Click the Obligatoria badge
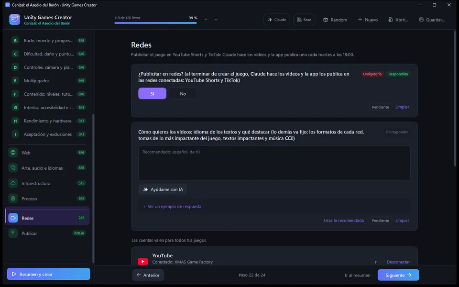This screenshot has height=287, width=459. [372, 74]
